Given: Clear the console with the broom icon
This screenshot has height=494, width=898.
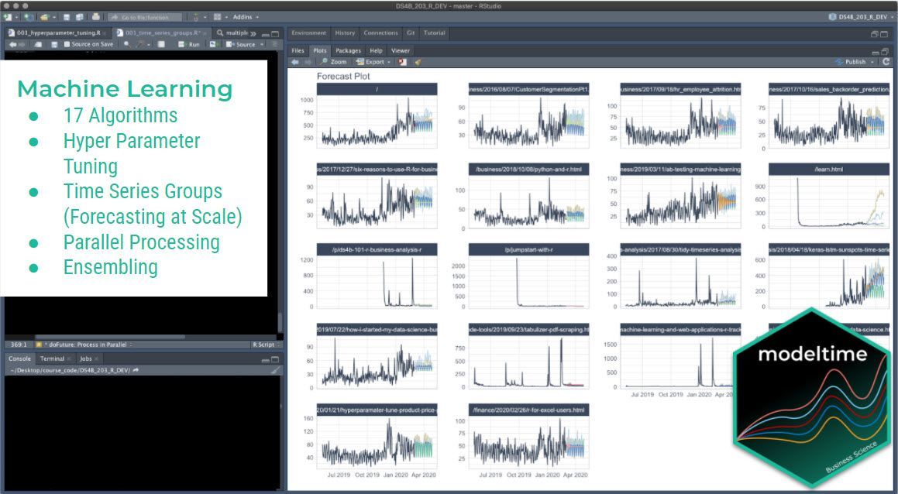Looking at the screenshot, I should (276, 370).
